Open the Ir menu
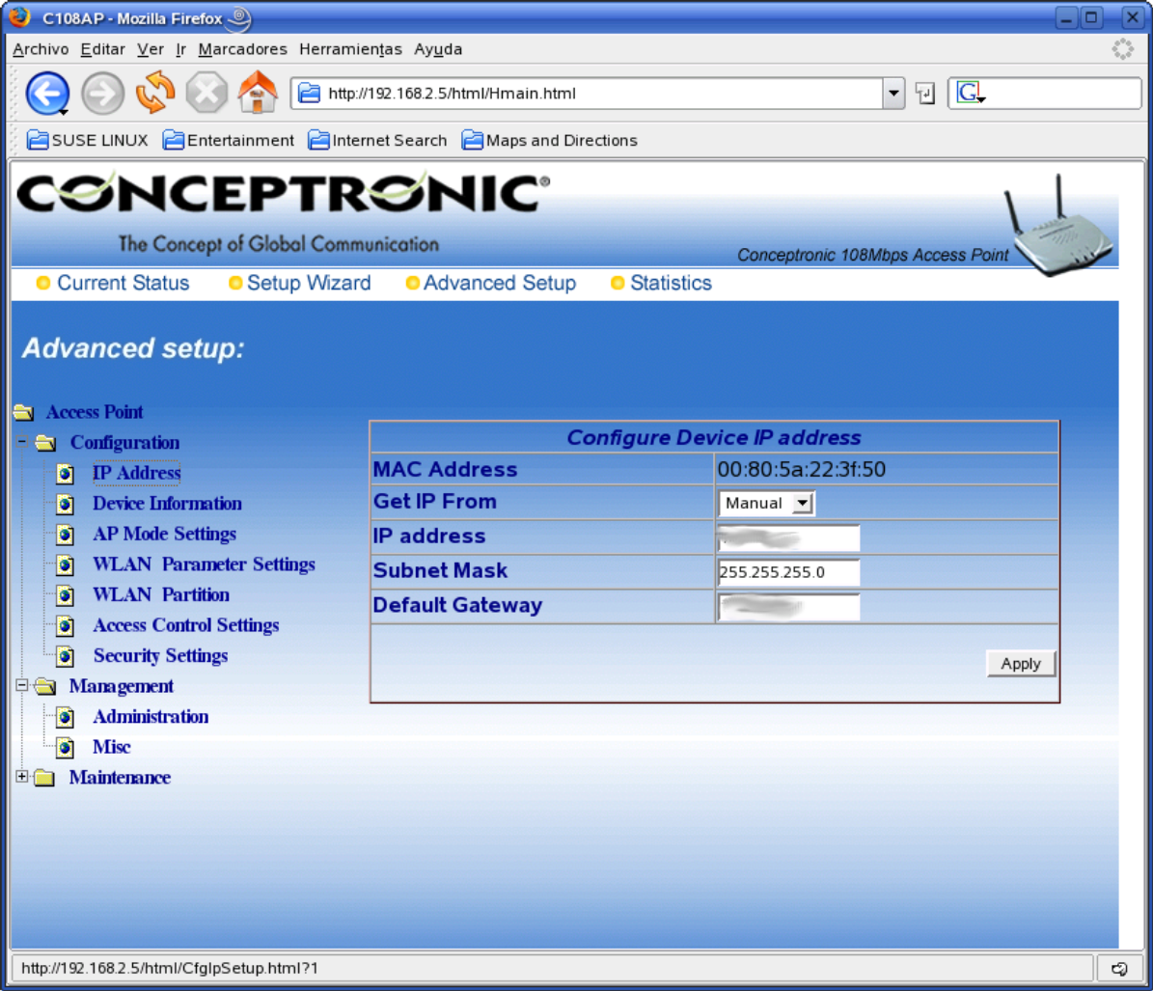This screenshot has width=1153, height=991. click(180, 49)
